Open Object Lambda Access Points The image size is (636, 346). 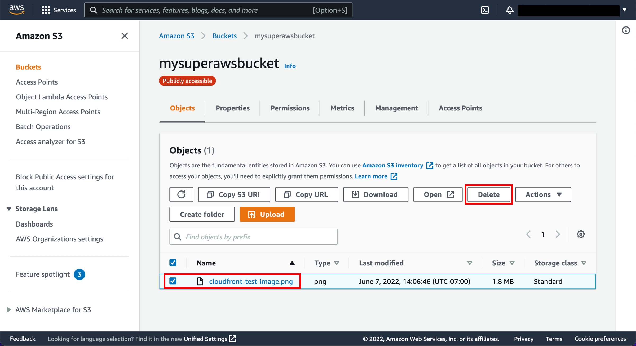click(62, 97)
